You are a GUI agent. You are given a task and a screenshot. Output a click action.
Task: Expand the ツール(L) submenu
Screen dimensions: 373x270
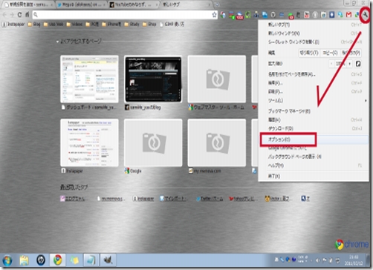point(314,100)
